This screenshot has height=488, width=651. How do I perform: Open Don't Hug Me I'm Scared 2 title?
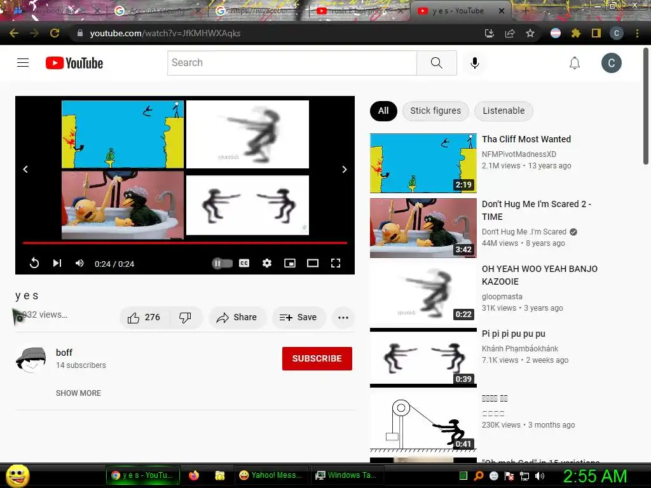(537, 210)
